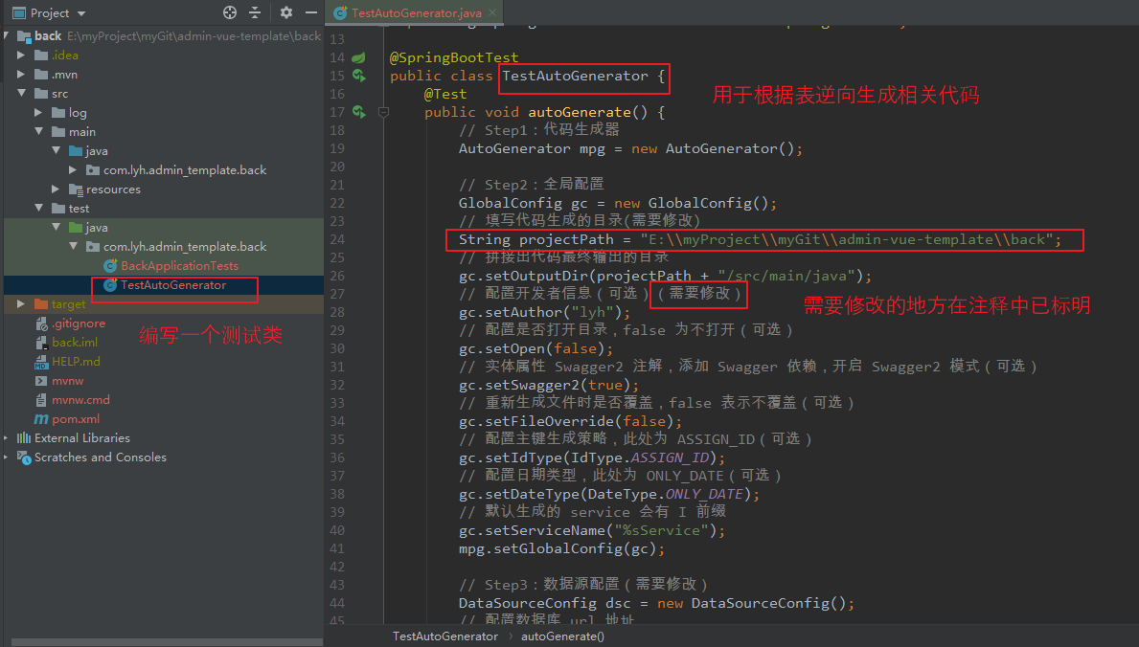The width and height of the screenshot is (1139, 647).
Task: Click line number 24 in gutter
Action: tap(337, 239)
